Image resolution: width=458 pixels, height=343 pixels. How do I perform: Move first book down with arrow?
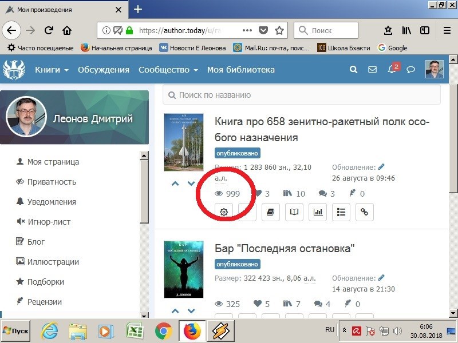[x=192, y=184]
